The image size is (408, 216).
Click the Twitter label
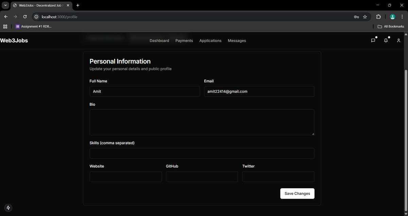249,166
